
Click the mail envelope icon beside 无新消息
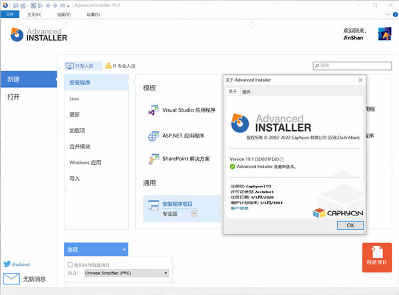click(11, 279)
